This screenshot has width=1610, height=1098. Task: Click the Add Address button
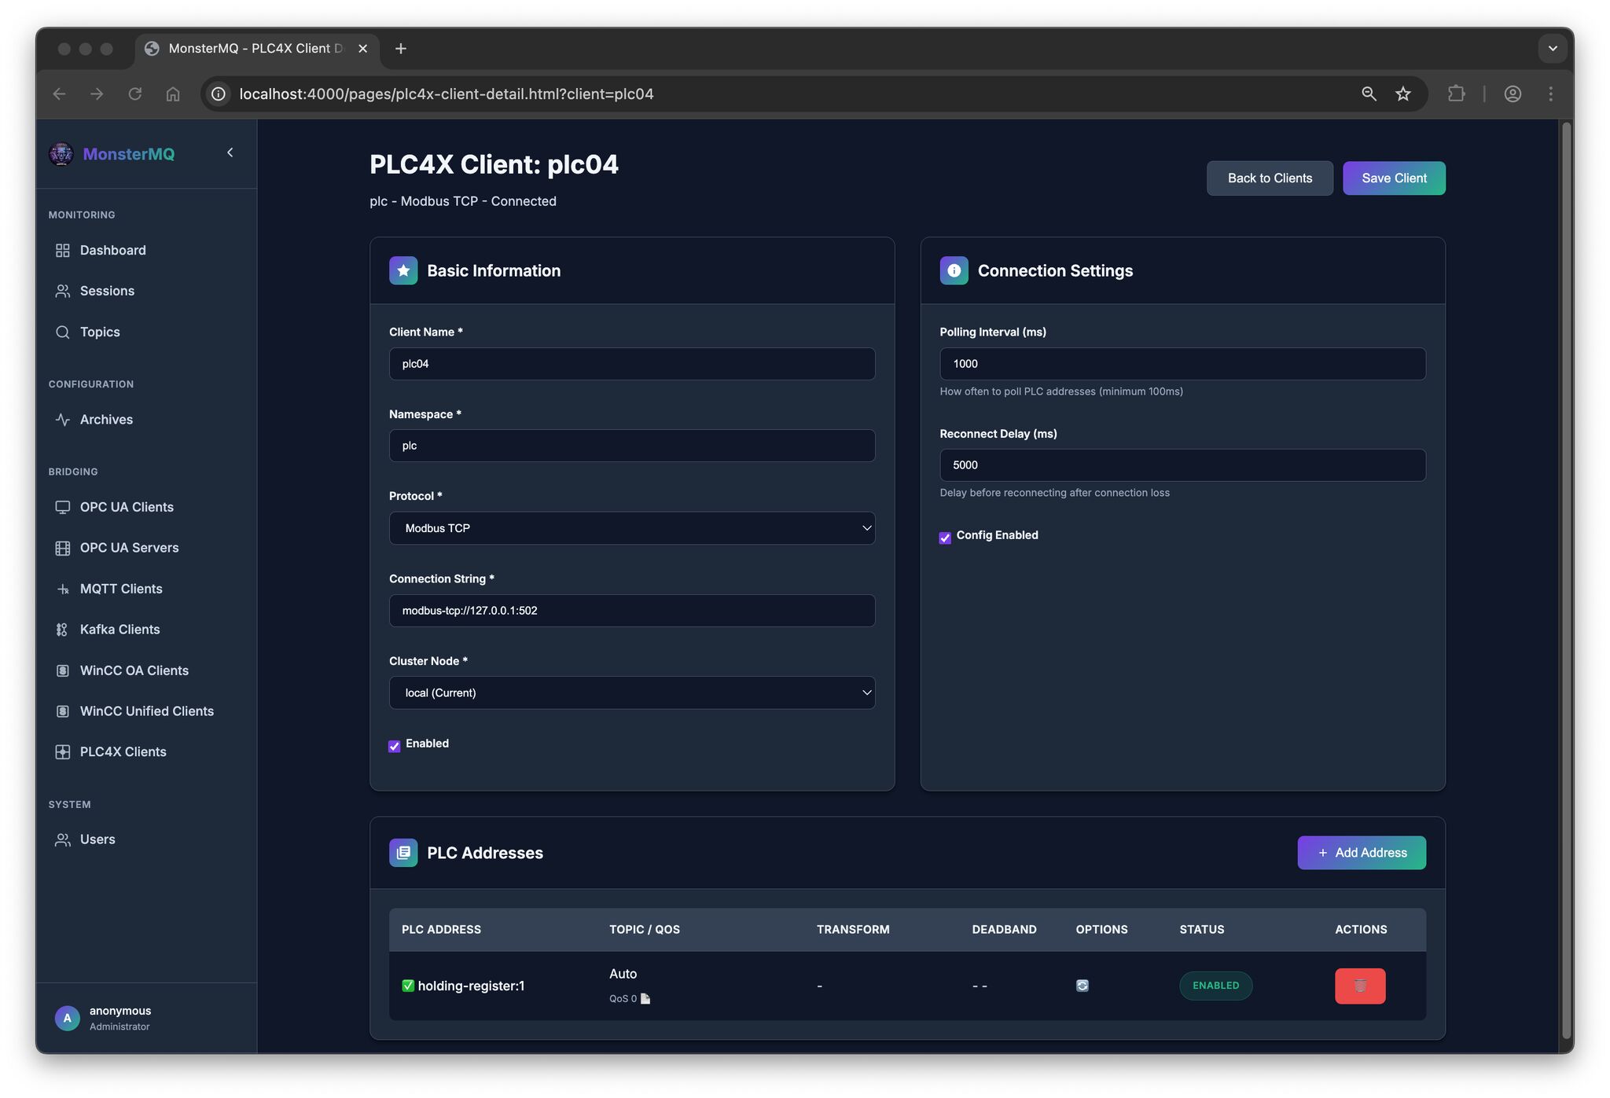coord(1361,853)
